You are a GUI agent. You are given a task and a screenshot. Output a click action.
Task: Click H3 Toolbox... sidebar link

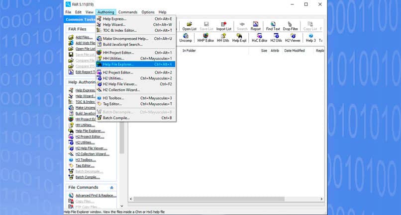(86, 160)
